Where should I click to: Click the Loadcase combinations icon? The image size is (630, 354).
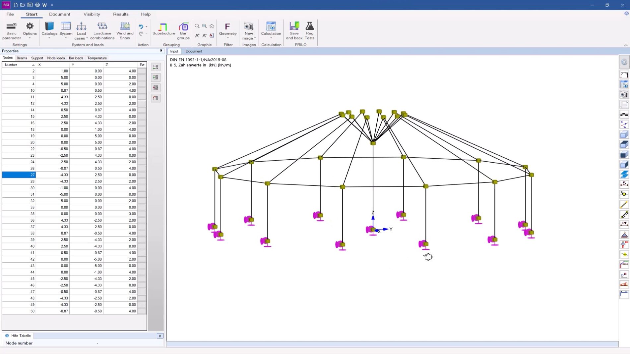[102, 30]
